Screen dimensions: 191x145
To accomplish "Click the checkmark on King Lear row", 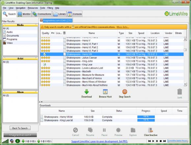I will coord(45,64).
